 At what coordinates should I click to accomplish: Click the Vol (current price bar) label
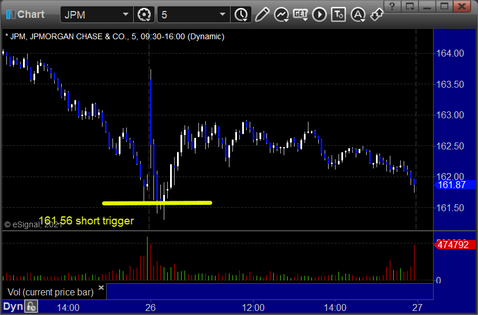[x=51, y=292]
